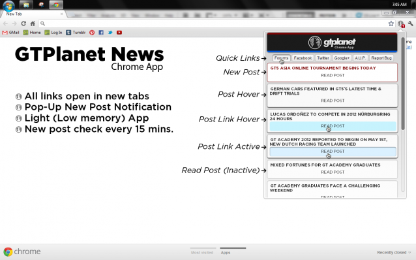Open the Forums quick link
Screen dimensions: 416x260
[x=281, y=58]
